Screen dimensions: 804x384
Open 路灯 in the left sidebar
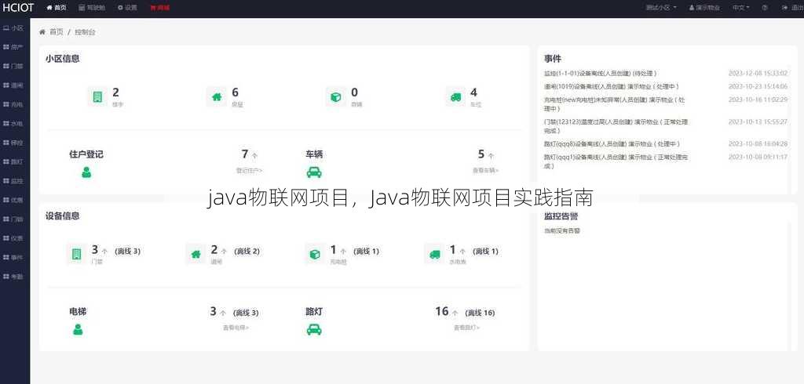14,161
